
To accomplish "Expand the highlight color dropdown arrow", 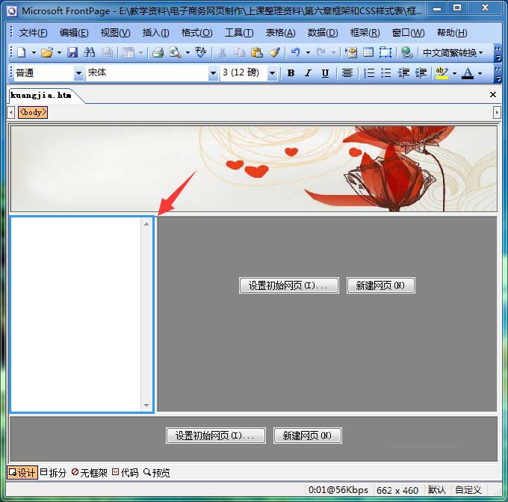I will (454, 73).
